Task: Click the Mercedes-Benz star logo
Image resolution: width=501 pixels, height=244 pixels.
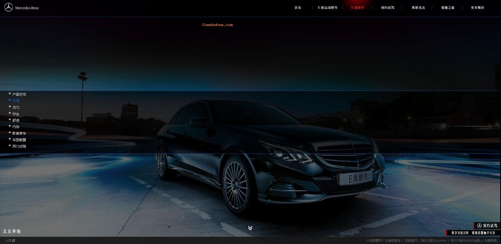Action: click(x=8, y=8)
